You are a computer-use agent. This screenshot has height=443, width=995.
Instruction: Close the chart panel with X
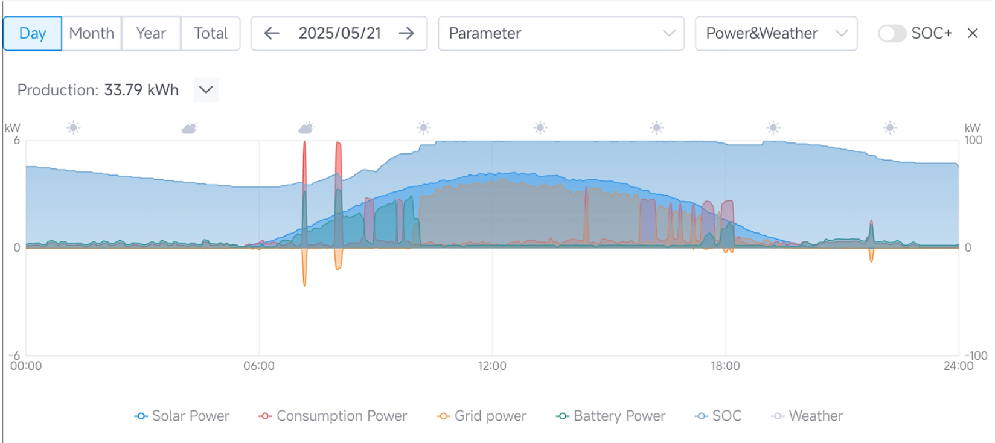pyautogui.click(x=972, y=33)
